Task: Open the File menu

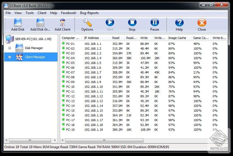Action: point(8,13)
